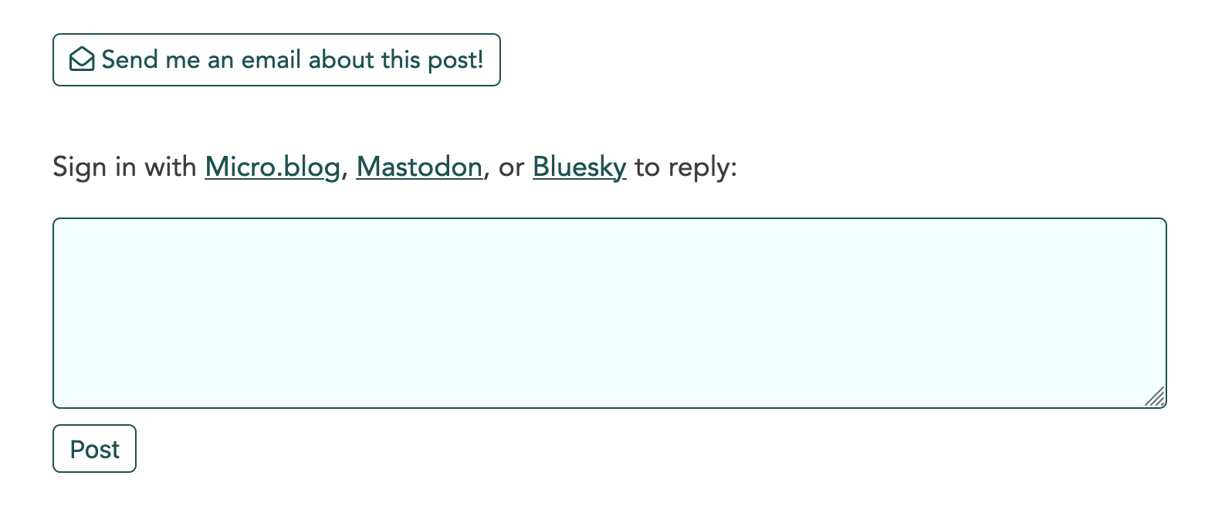
Task: Email the author about this post
Action: pyautogui.click(x=276, y=59)
